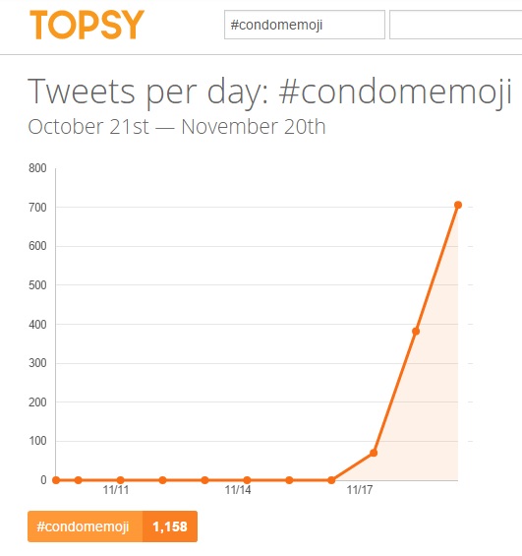Viewport: 522px width, 556px height.
Task: Select the peak data point above 700
Action: [x=458, y=205]
